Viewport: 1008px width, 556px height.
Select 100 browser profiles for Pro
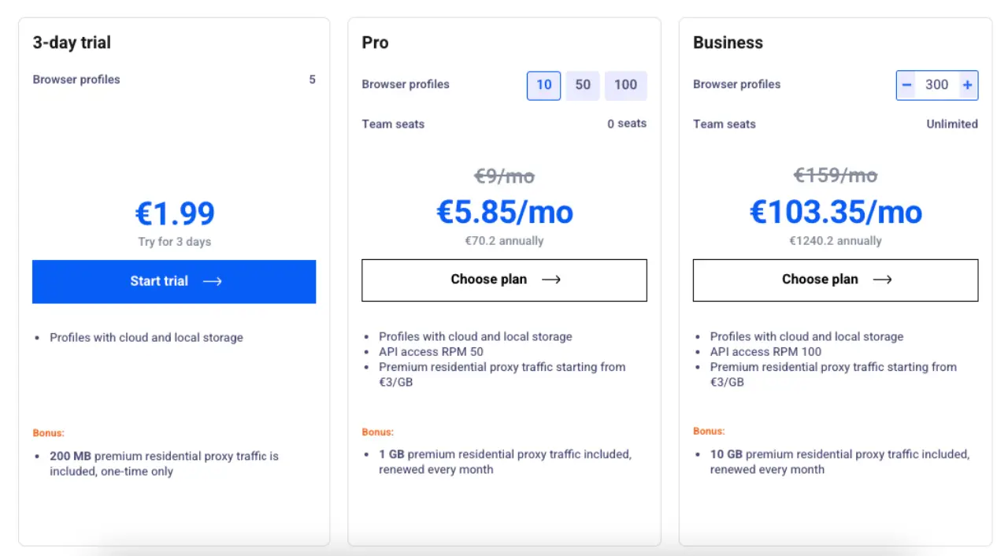[x=625, y=85]
